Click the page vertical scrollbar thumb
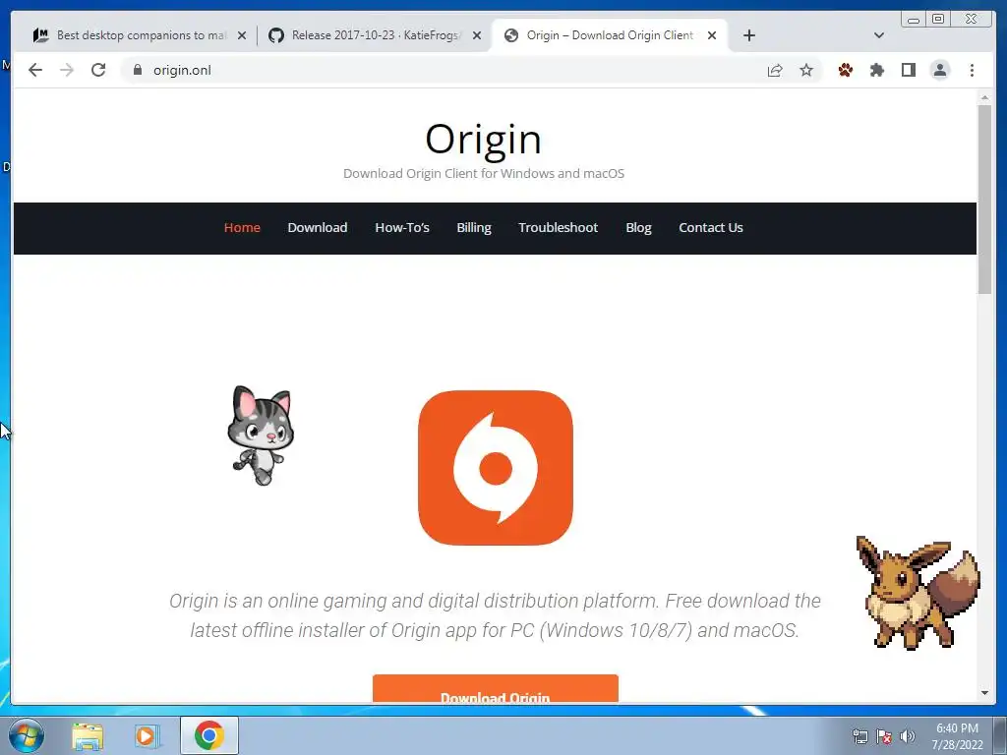 (x=984, y=199)
